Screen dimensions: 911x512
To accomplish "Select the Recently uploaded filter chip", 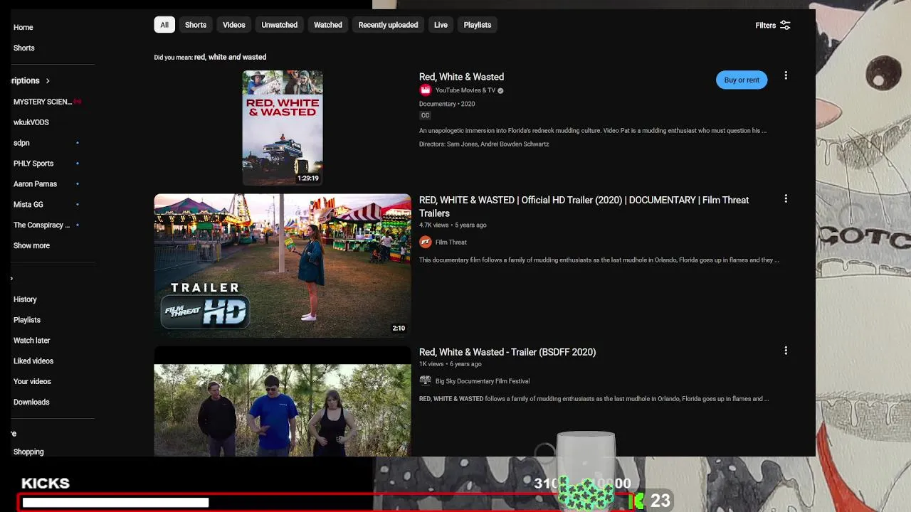I will click(x=388, y=25).
